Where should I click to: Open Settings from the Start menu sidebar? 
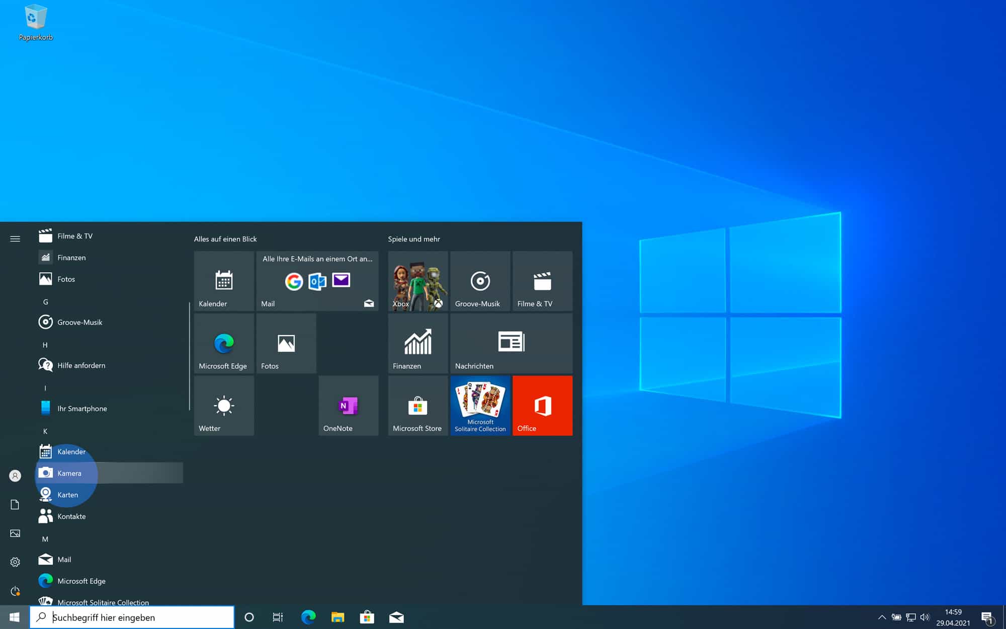(x=15, y=562)
